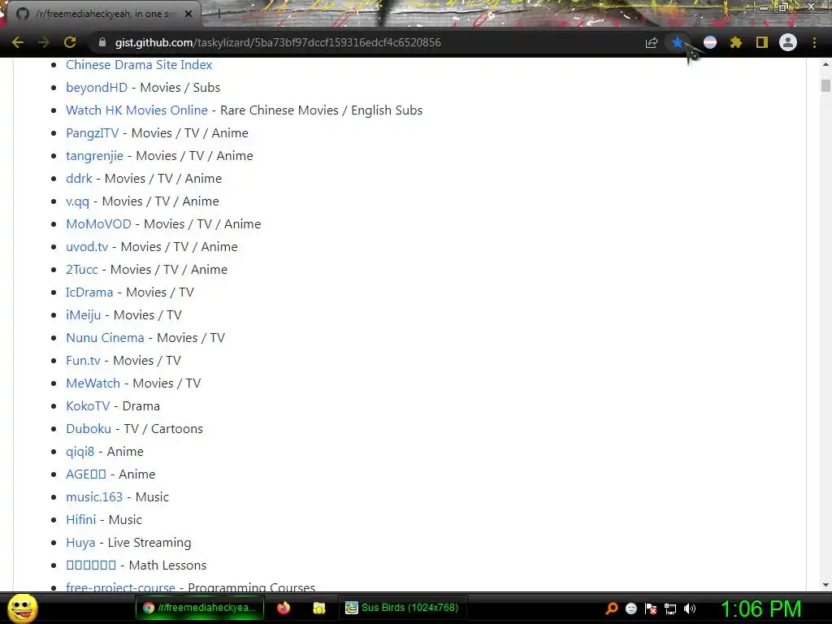Screen dimensions: 832x624
Task: Open the beyondHD link
Action: coord(97,88)
